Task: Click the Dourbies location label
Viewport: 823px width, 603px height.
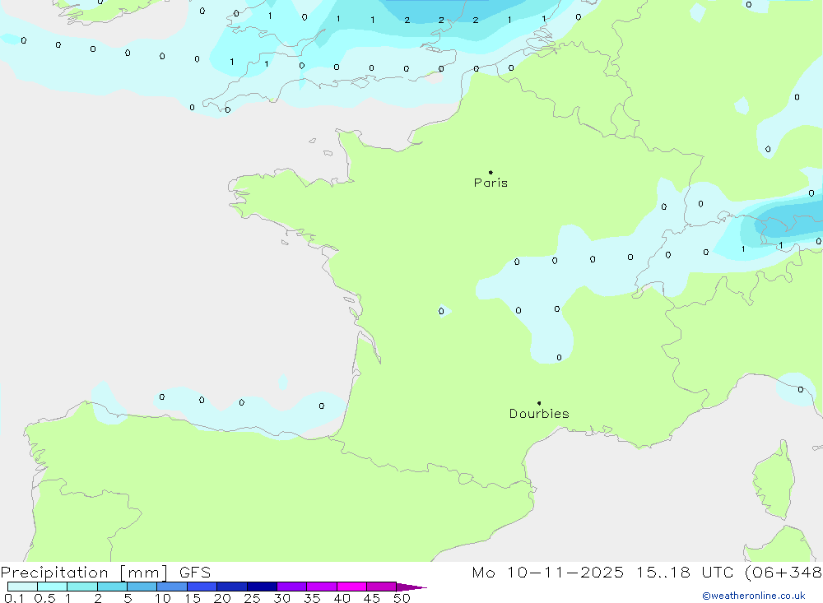Action: pos(539,414)
